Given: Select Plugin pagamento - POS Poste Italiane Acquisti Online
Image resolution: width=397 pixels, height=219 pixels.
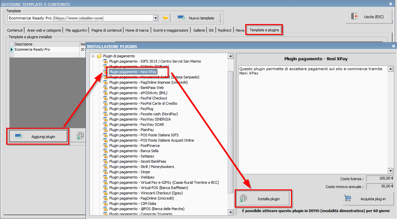Looking at the screenshot, I should coord(151,140).
